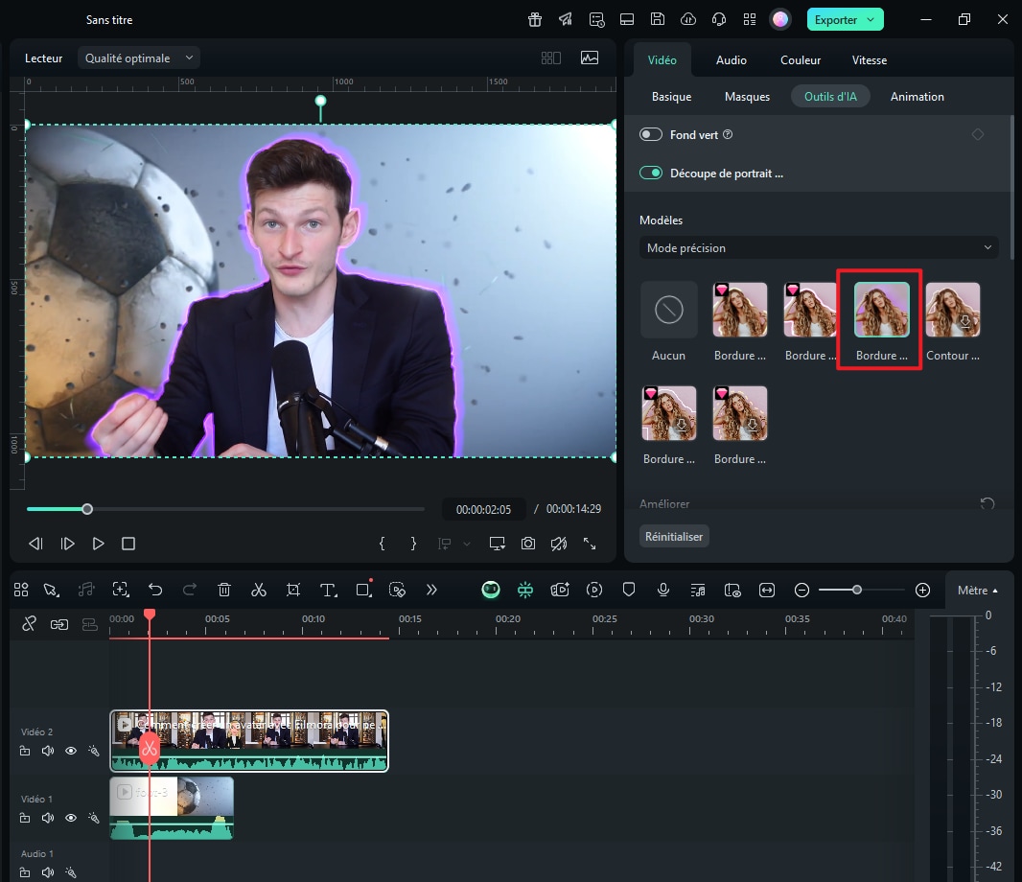Click the help icon beside Fond vert
1022x882 pixels.
(728, 134)
